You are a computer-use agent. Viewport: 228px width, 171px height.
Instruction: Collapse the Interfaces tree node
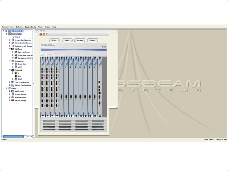[x=10, y=49]
